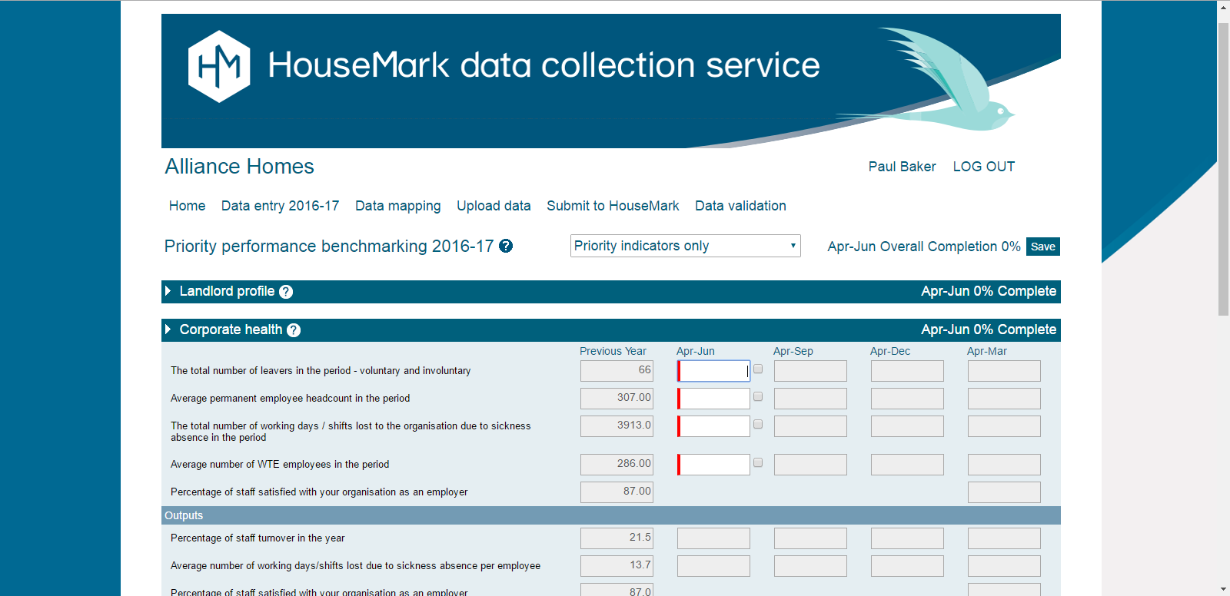Click the Save button

[1043, 247]
